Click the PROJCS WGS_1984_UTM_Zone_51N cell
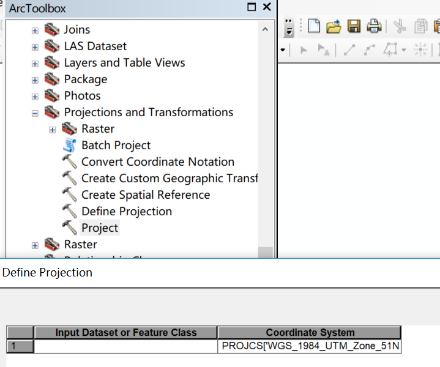This screenshot has height=367, width=440. pyautogui.click(x=310, y=346)
